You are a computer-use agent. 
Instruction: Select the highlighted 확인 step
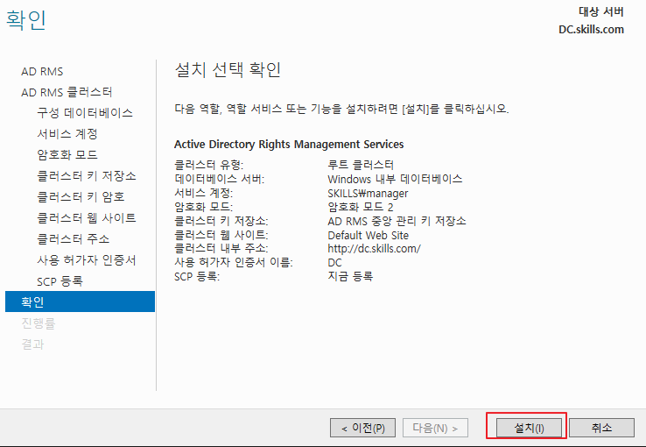point(80,302)
